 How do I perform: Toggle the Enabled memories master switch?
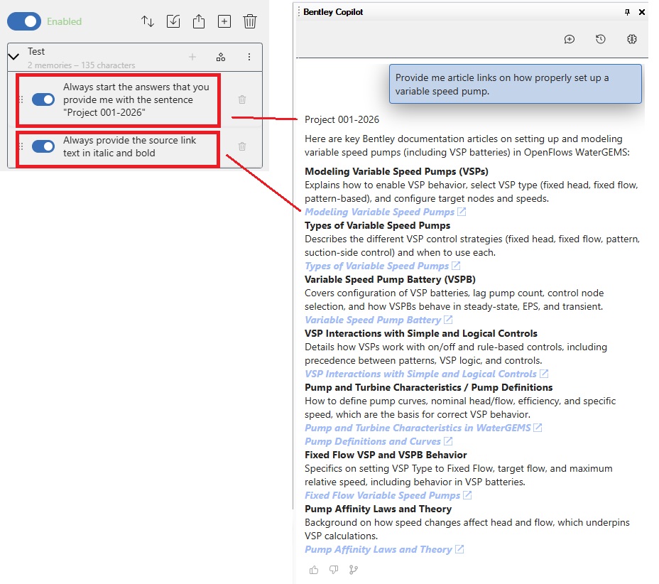24,21
